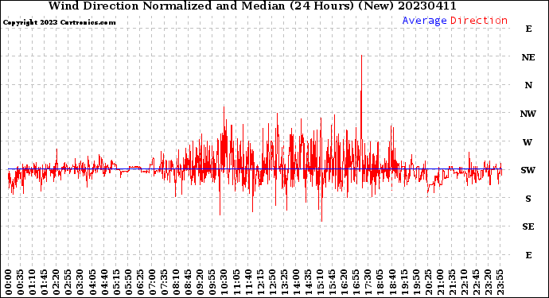Click the SW axis label
The height and width of the screenshot is (298, 549).
(x=528, y=170)
